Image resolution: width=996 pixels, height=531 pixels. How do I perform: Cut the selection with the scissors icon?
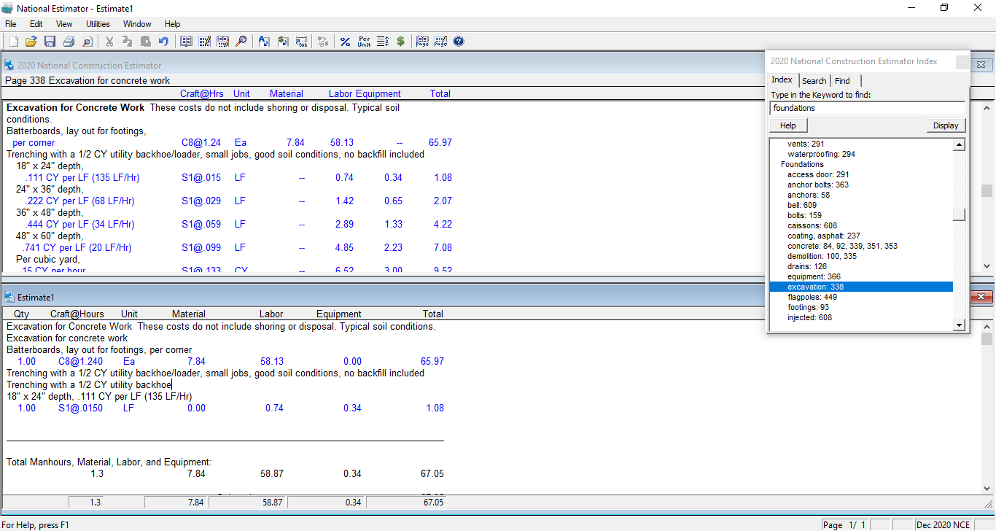[x=109, y=42]
